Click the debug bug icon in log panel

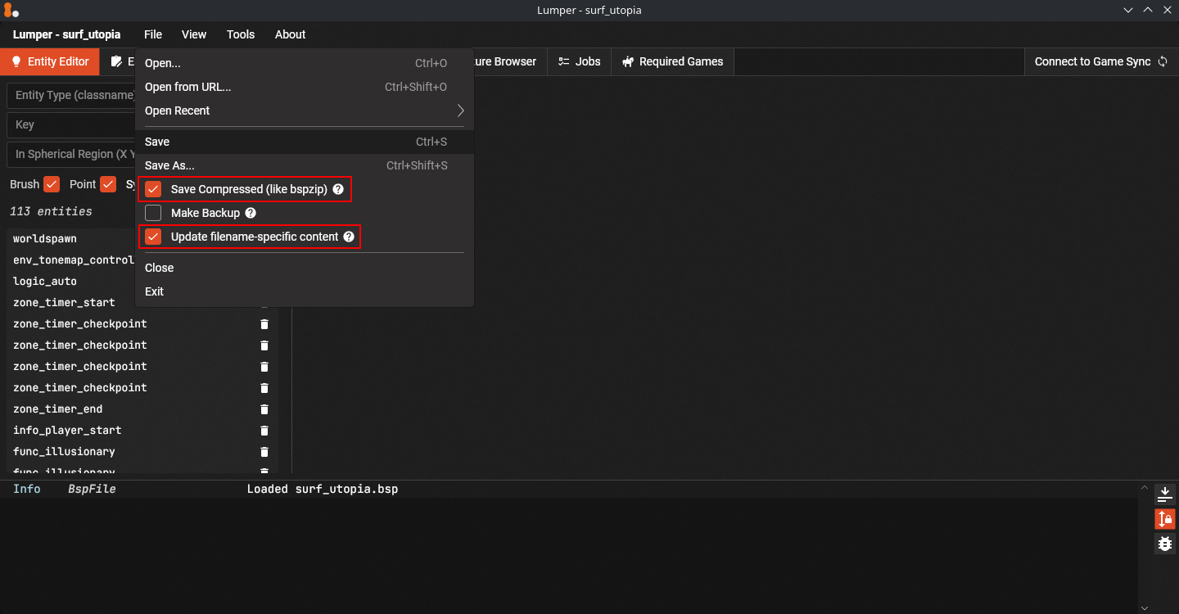click(1164, 544)
